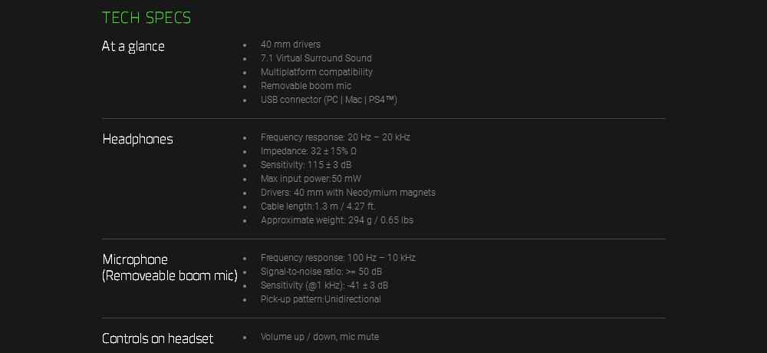Click the Max input power spec

click(x=311, y=179)
